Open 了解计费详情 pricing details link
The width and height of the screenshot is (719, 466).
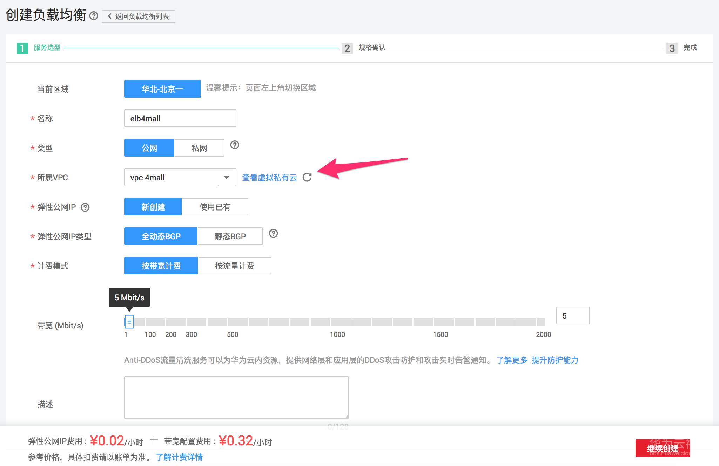coord(180,457)
